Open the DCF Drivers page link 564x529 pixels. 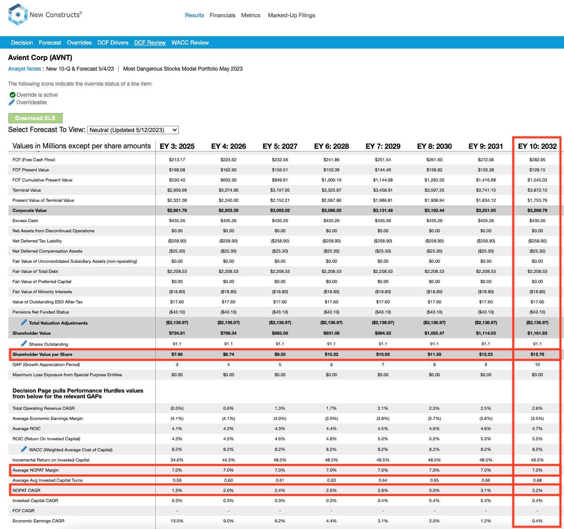pyautogui.click(x=113, y=43)
